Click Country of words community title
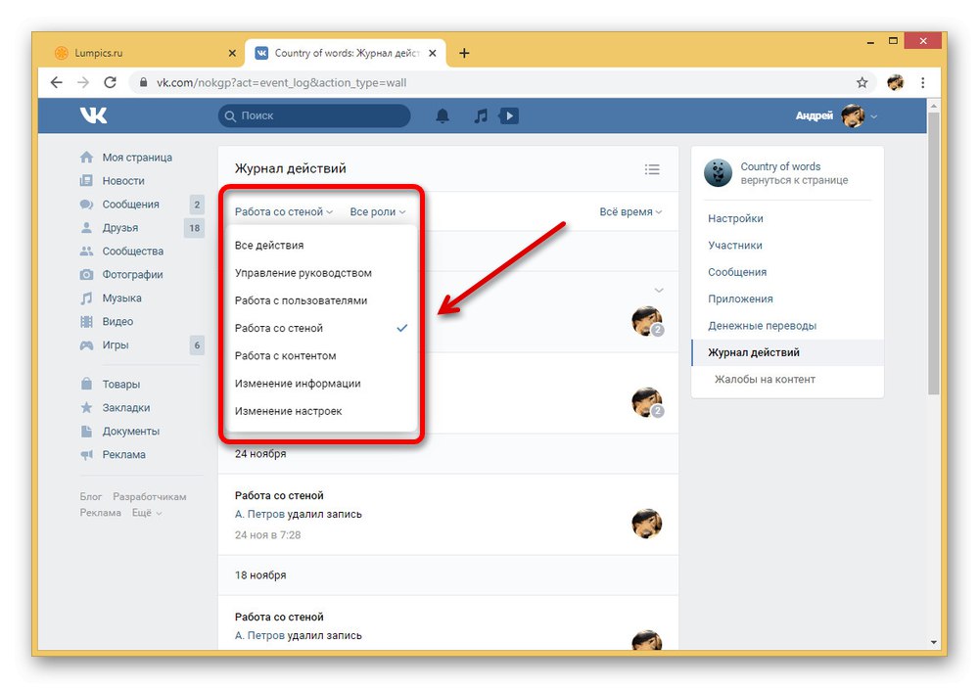 (x=780, y=166)
